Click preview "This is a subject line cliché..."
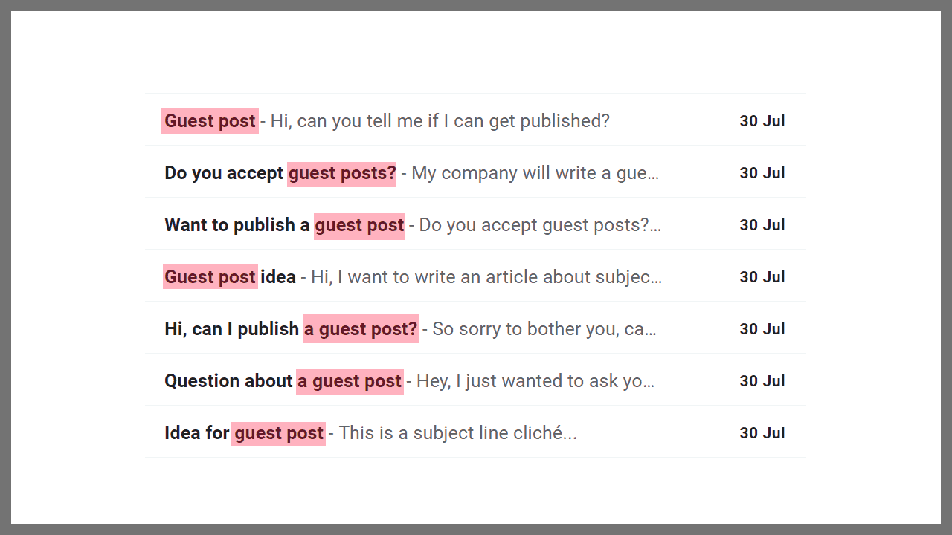Screen dimensions: 952x535 (x=457, y=433)
